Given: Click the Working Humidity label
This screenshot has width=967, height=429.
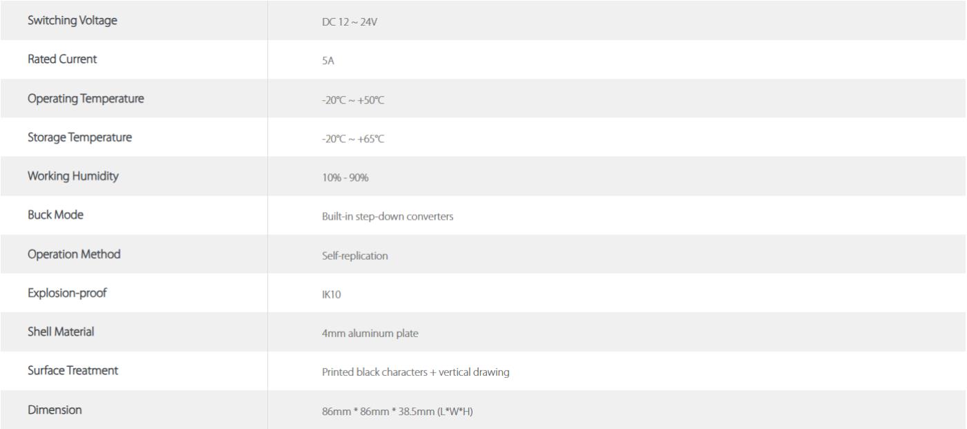Looking at the screenshot, I should (x=73, y=176).
